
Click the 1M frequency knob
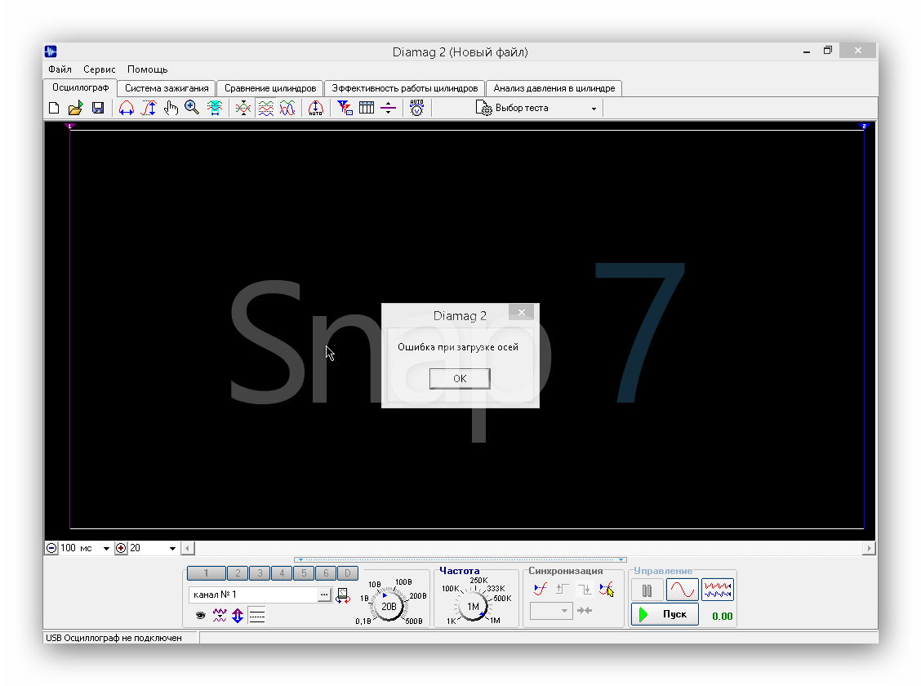[x=473, y=607]
